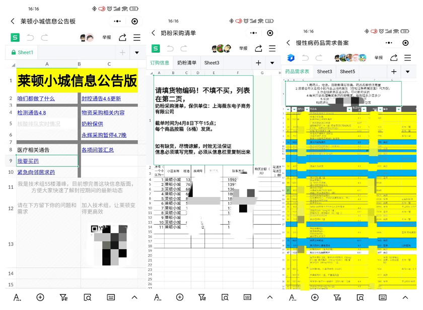Open link 封控通告4.6更新

101,98
